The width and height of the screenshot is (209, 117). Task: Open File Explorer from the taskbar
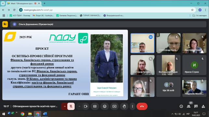(30, 114)
